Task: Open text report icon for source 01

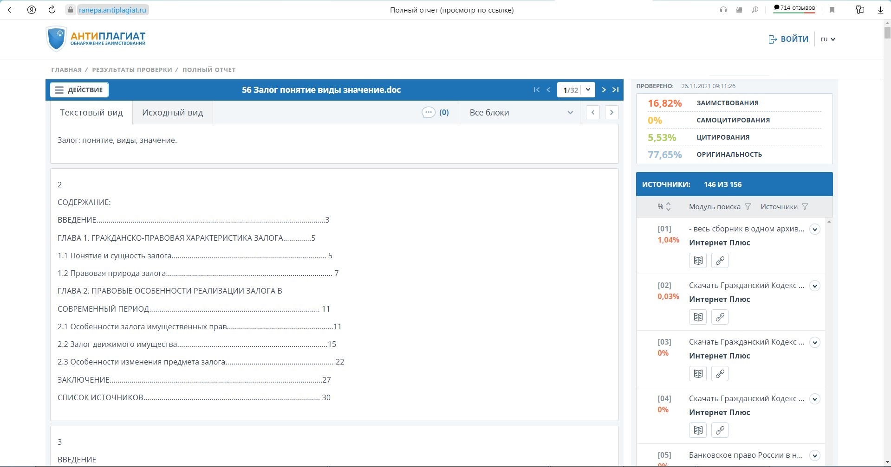Action: (x=698, y=261)
